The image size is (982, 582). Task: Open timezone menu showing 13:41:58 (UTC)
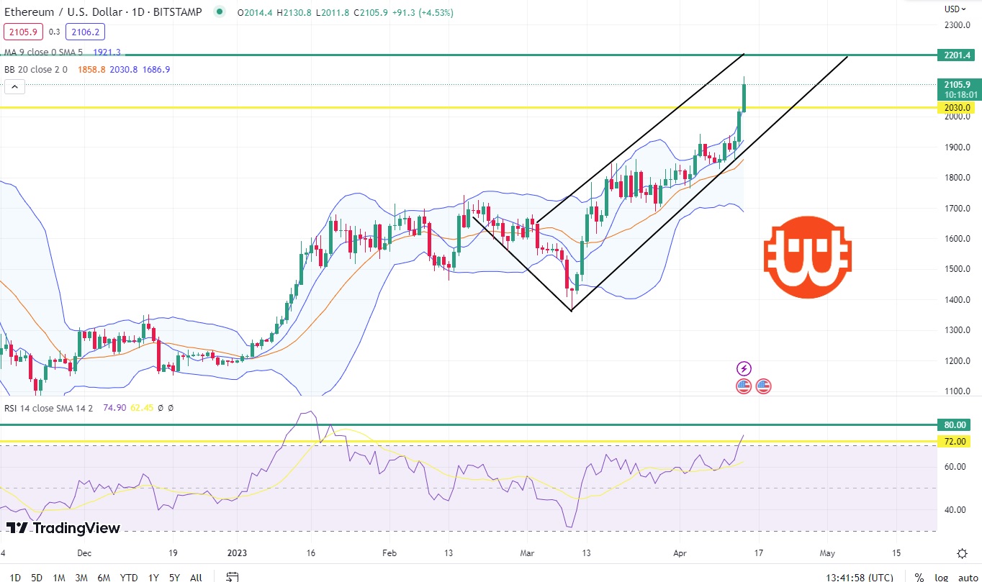tap(860, 577)
